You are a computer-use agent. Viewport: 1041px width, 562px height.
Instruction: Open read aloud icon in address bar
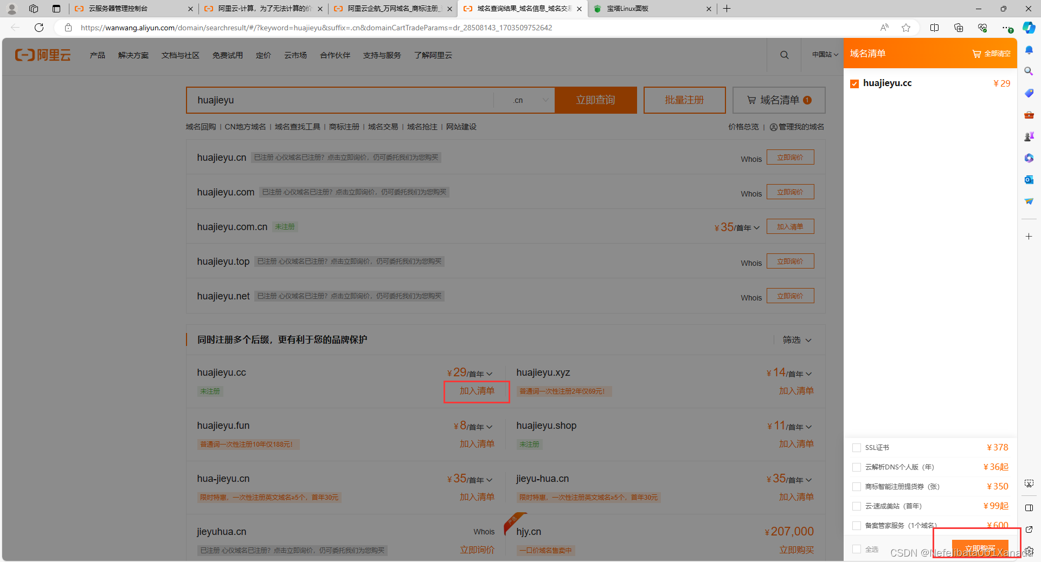pyautogui.click(x=884, y=28)
